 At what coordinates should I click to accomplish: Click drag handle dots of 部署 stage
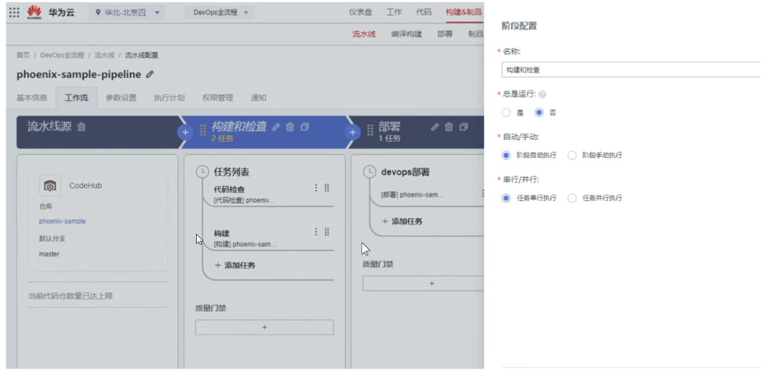click(370, 131)
